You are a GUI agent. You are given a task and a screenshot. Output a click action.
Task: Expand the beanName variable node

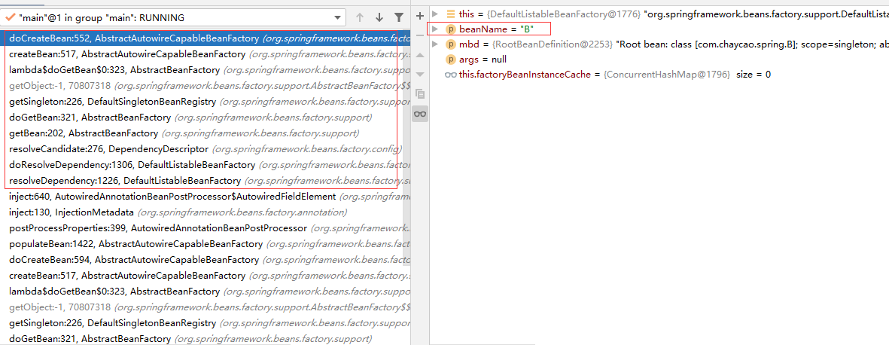pyautogui.click(x=435, y=29)
